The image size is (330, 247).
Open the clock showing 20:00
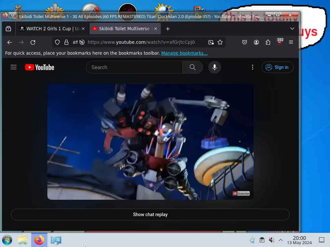(299, 240)
